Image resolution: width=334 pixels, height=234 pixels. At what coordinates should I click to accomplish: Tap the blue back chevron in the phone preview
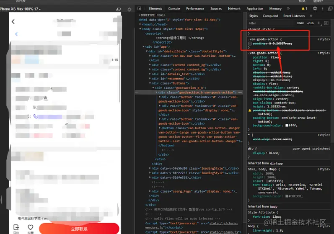coord(16,34)
